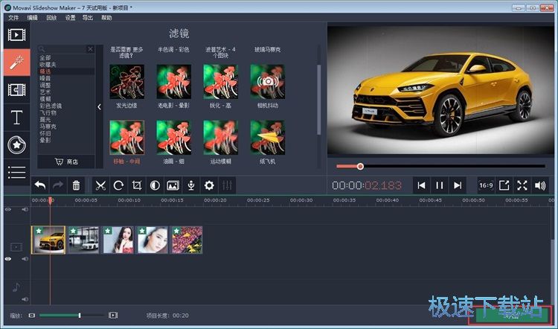The height and width of the screenshot is (329, 558).
Task: Open the 文件 menu
Action: click(13, 18)
